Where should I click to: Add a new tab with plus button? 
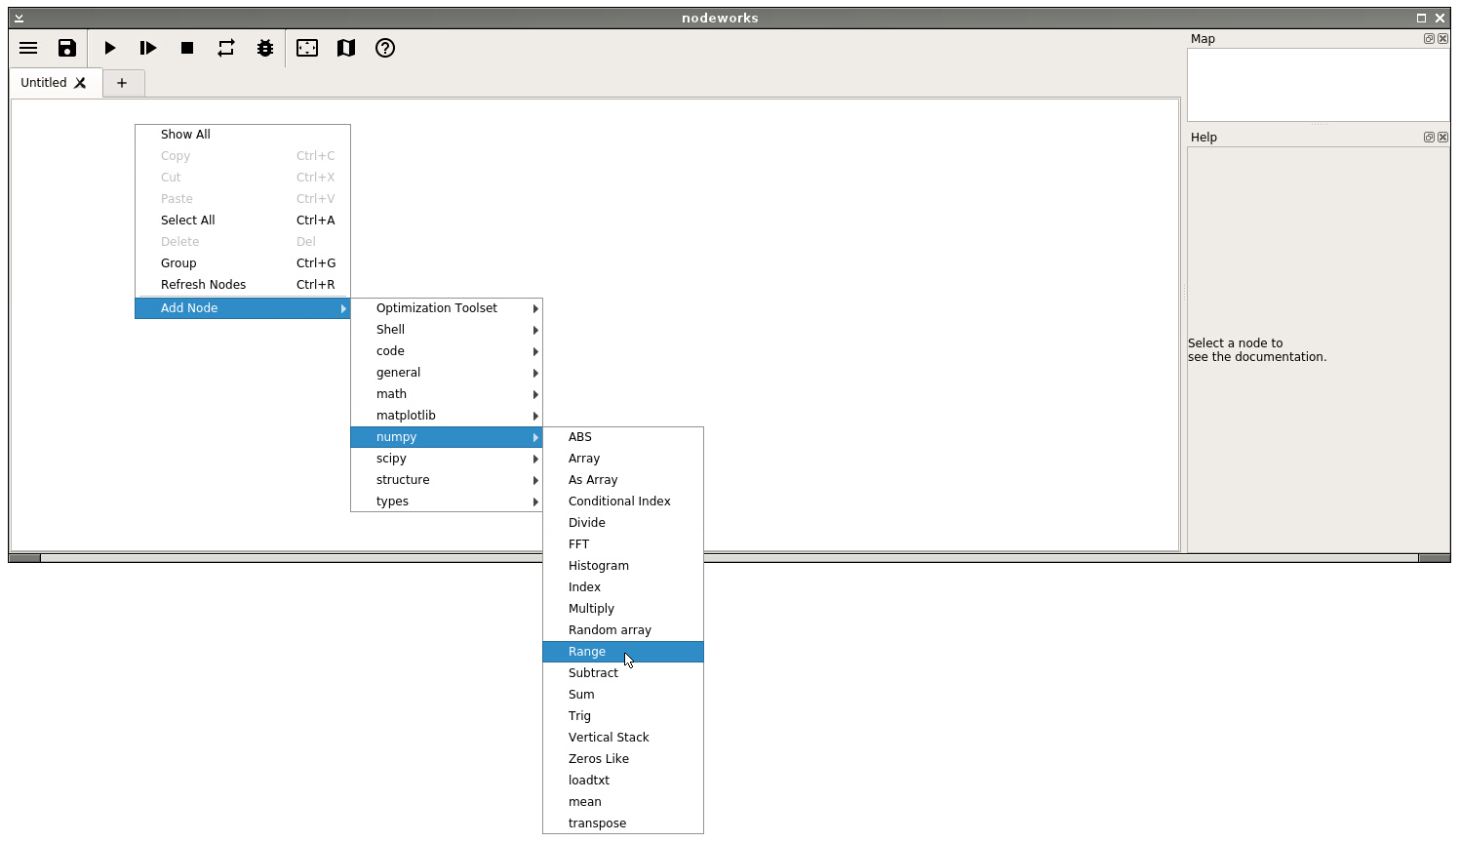(x=122, y=83)
